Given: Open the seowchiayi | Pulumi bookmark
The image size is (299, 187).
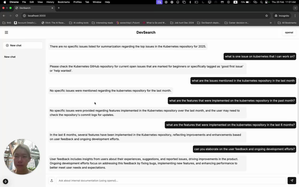Looking at the screenshot, I should click(x=128, y=23).
